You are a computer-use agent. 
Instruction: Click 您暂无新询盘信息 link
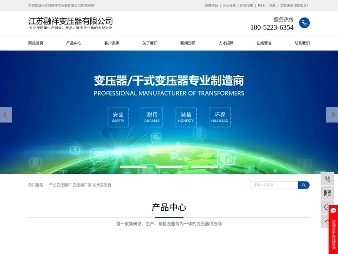[x=294, y=6]
